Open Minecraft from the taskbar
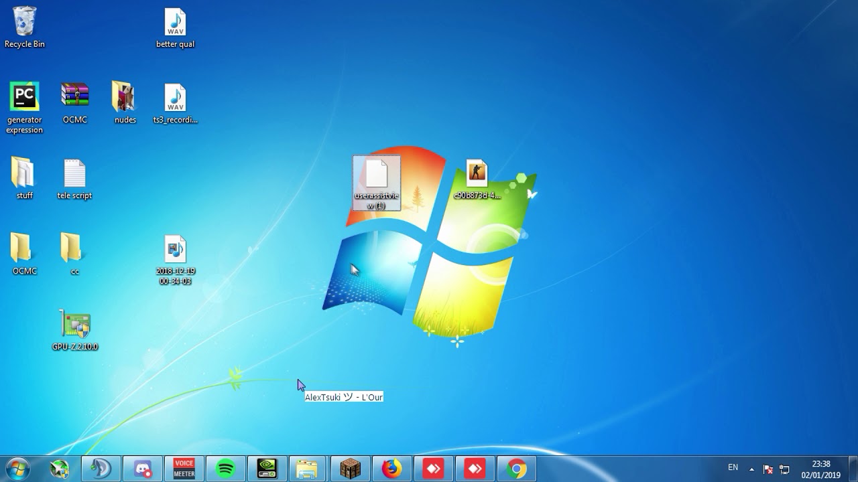The height and width of the screenshot is (482, 858). pyautogui.click(x=351, y=469)
